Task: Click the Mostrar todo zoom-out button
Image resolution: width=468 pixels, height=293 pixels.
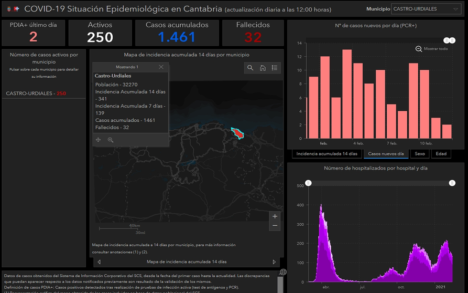Action: tap(432, 49)
